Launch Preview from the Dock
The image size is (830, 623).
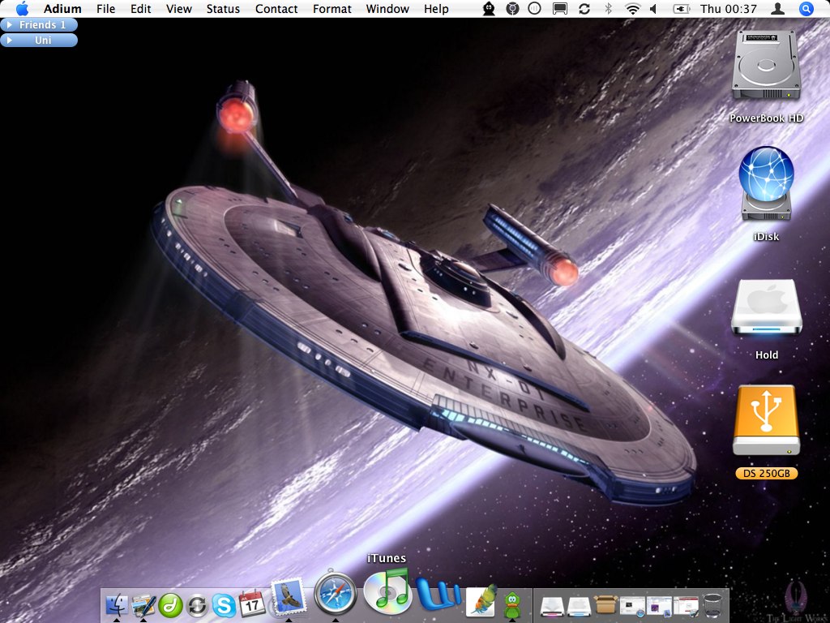(143, 605)
